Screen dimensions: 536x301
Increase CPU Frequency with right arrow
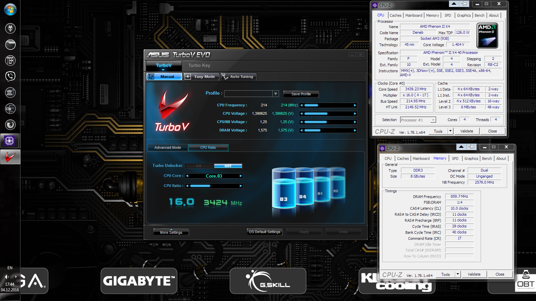(355, 105)
